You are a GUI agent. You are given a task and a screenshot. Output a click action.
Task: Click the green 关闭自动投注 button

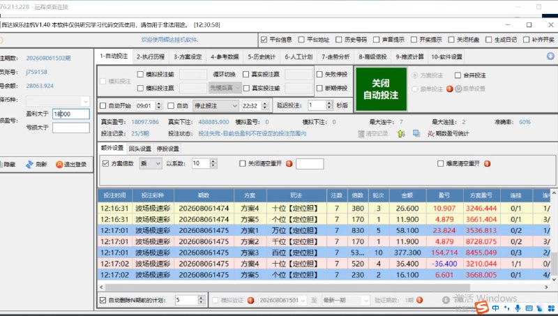[x=380, y=89]
